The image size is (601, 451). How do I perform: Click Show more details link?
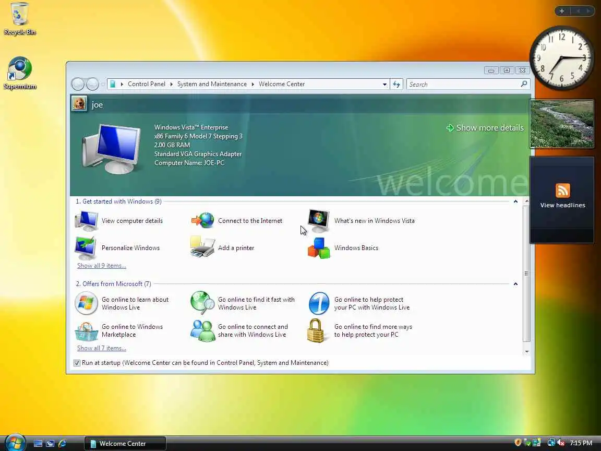pos(485,128)
